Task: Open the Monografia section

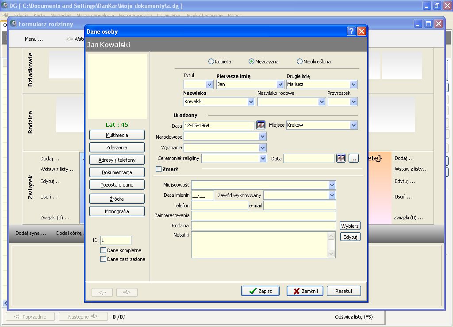Action: coord(117,211)
